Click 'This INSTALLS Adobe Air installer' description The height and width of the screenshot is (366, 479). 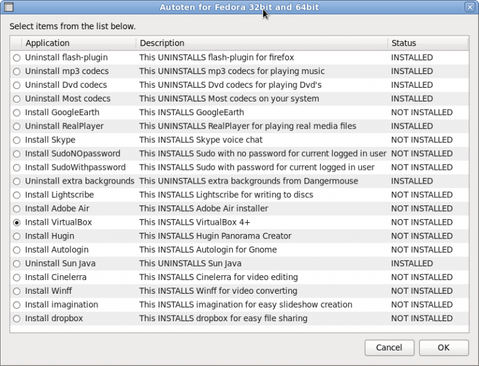click(x=204, y=209)
